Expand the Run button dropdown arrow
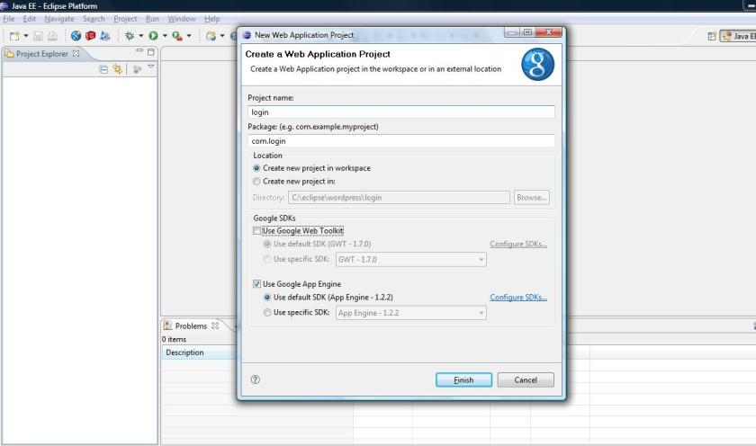This screenshot has width=756, height=446. (x=165, y=36)
